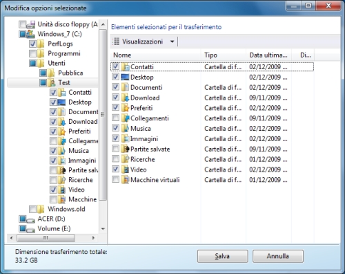
Task: Click the Preferiti star icon in tree
Action: click(x=62, y=131)
